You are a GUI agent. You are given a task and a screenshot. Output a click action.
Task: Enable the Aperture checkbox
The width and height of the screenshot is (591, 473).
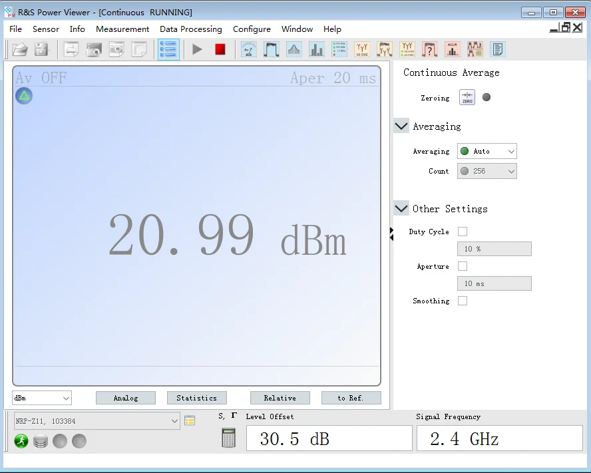463,266
